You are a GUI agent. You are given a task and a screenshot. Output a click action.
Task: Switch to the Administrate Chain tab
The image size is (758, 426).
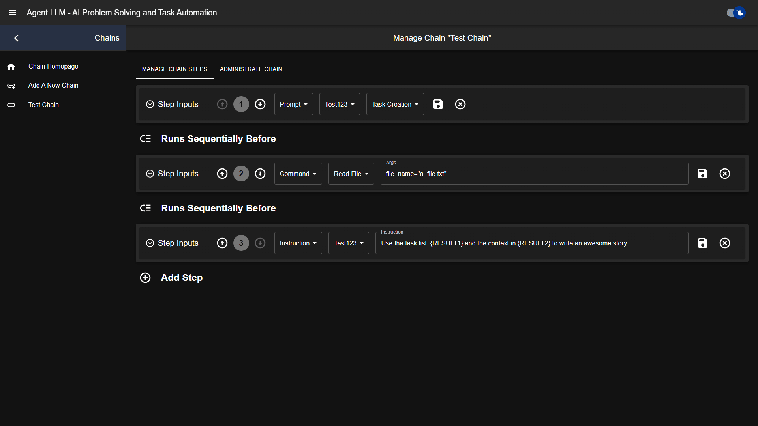(251, 69)
